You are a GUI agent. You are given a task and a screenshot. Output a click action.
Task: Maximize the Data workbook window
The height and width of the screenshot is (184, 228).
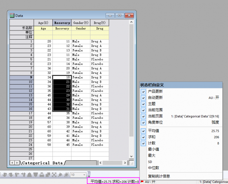(x=120, y=15)
